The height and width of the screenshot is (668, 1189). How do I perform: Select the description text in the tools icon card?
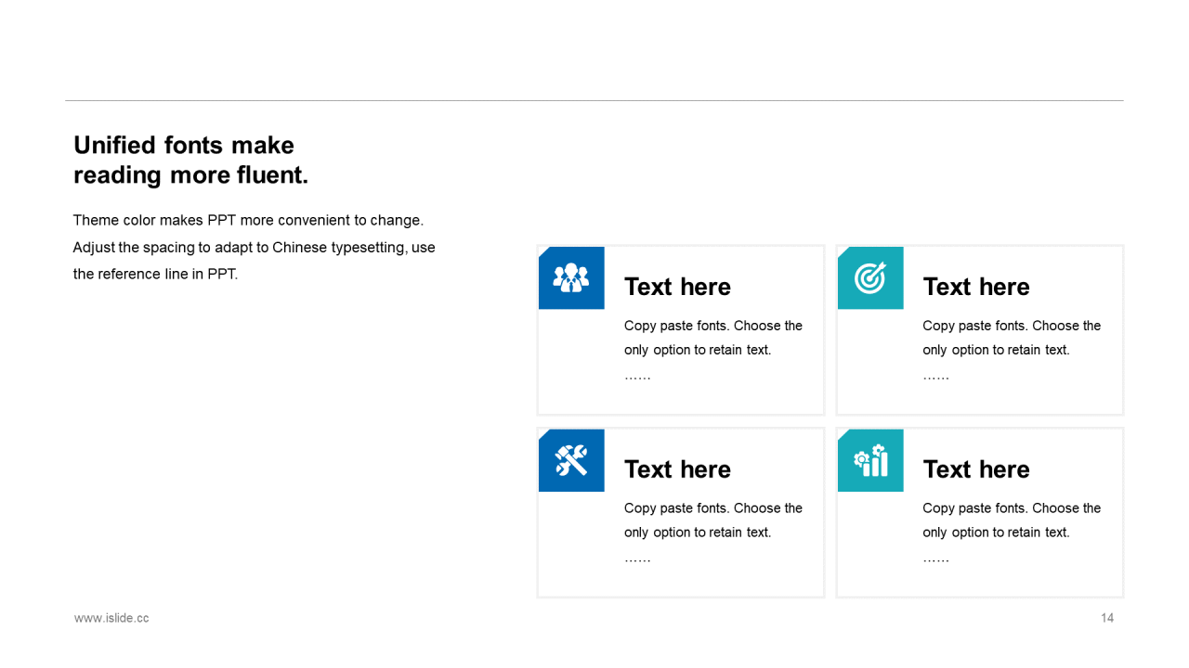coord(712,520)
